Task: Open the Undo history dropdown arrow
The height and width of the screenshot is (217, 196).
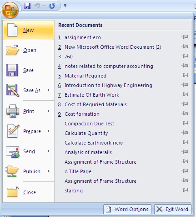Action: tap(44, 6)
